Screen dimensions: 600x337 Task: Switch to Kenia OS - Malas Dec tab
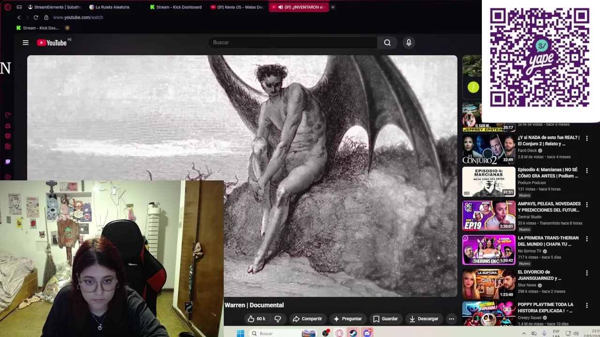coord(237,7)
